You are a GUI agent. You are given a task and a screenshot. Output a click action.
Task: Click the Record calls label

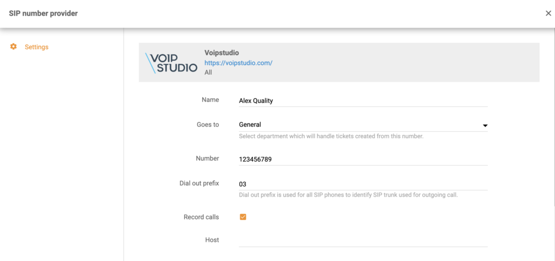coord(201,217)
